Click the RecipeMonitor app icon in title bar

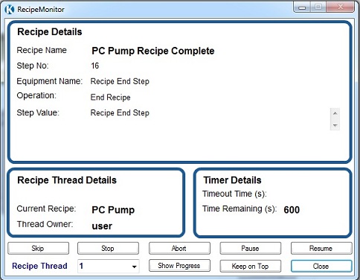point(10,10)
